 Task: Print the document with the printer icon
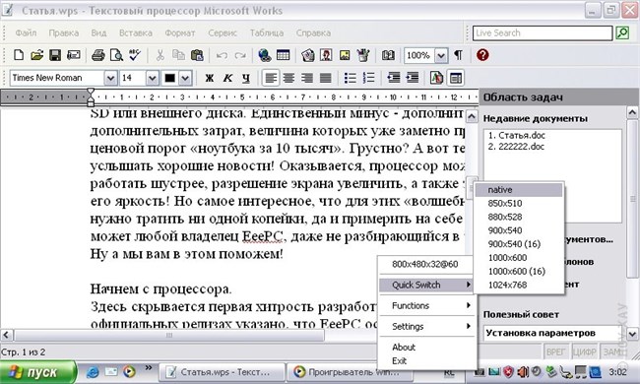[x=97, y=55]
